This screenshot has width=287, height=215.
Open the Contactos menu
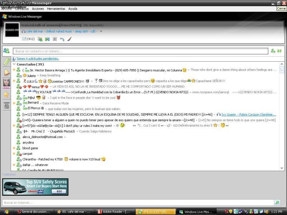[x=22, y=9]
